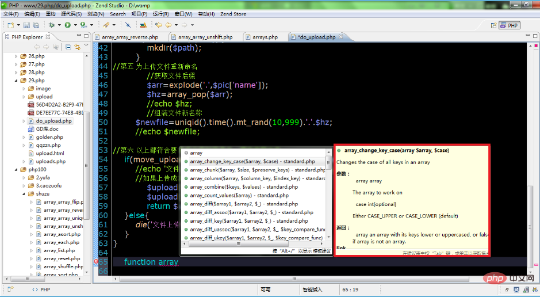Click the books Open Type icon
The image size is (540, 297).
pyautogui.click(x=143, y=25)
